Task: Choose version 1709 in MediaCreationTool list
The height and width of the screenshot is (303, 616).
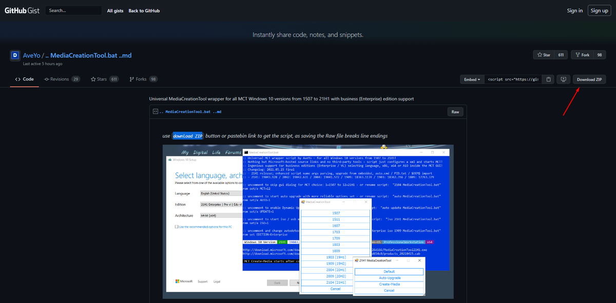Action: click(336, 238)
